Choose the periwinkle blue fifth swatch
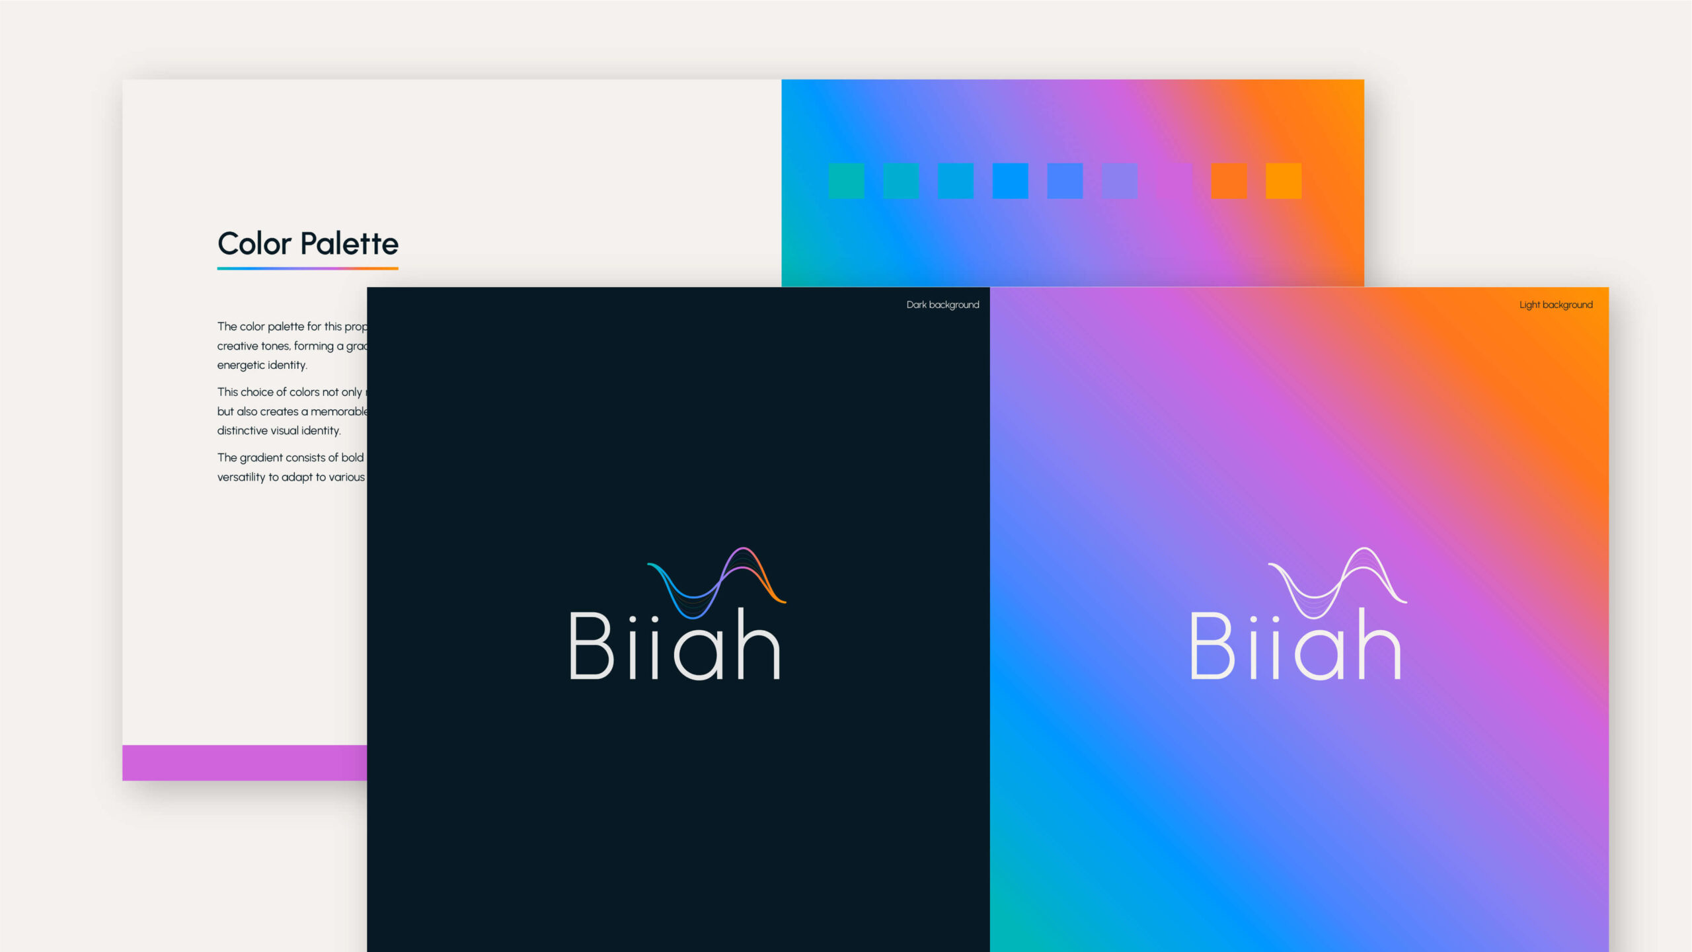This screenshot has width=1692, height=952. click(1065, 180)
